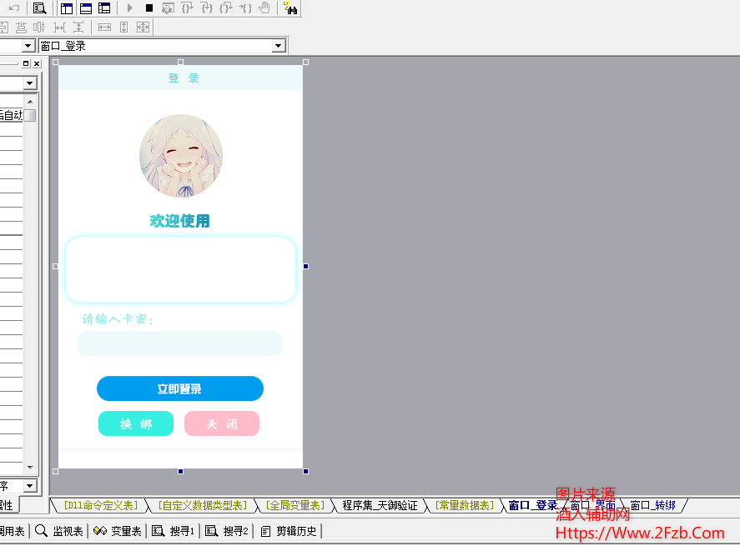Select the 立即登录 button control
Viewport: 740px width, 556px height.
pos(180,388)
